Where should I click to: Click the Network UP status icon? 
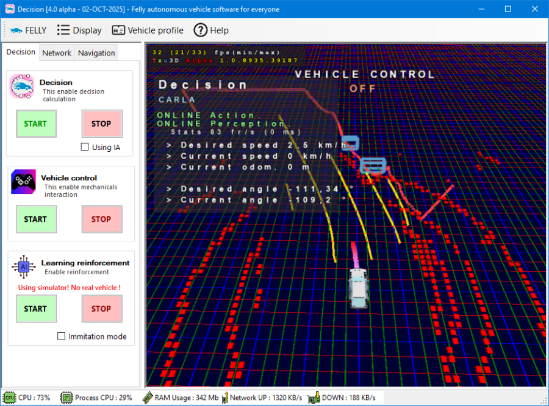coord(225,397)
